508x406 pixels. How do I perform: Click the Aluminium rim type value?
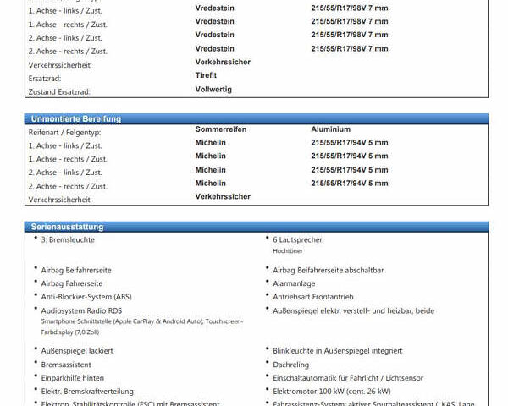330,129
